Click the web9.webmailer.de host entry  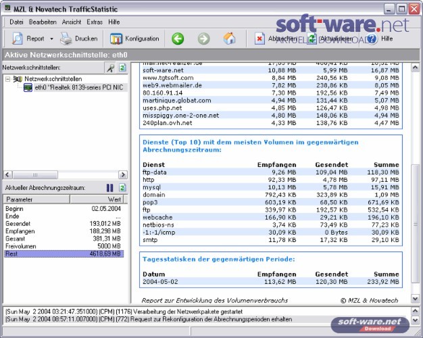[270, 85]
